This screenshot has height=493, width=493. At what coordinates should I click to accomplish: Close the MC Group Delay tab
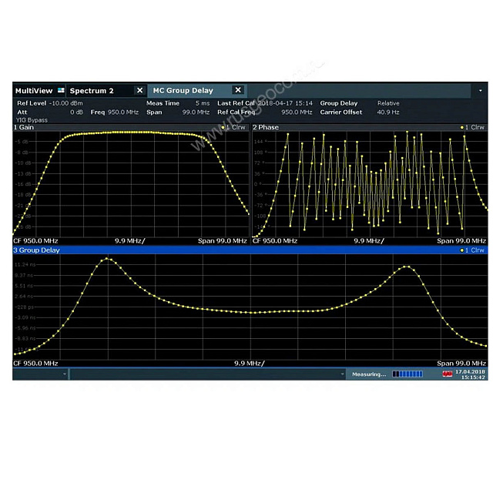237,91
